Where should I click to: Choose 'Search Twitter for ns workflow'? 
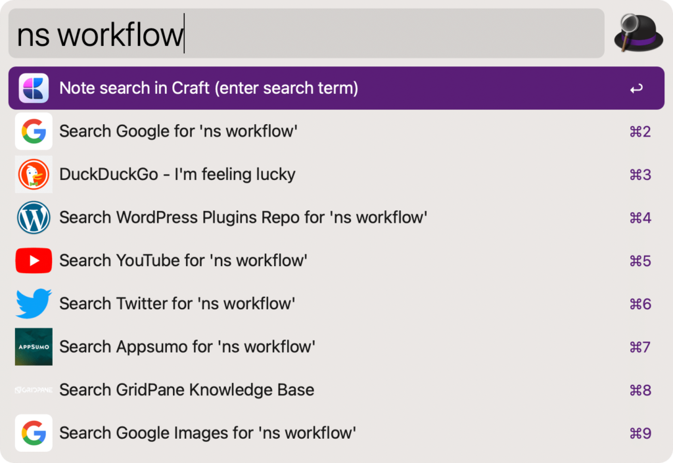[336, 303]
